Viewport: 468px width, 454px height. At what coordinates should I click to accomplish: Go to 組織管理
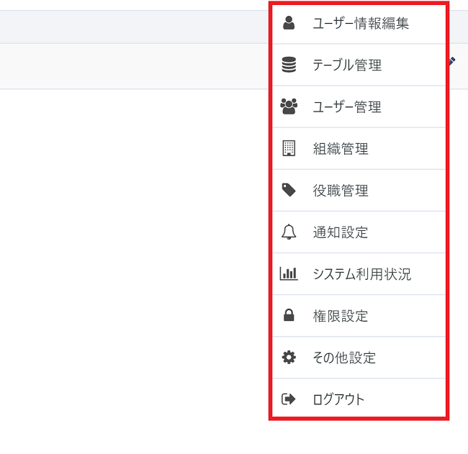341,148
